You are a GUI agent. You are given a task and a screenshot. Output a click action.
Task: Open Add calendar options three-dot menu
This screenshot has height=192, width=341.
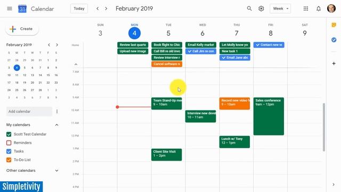[x=57, y=111]
